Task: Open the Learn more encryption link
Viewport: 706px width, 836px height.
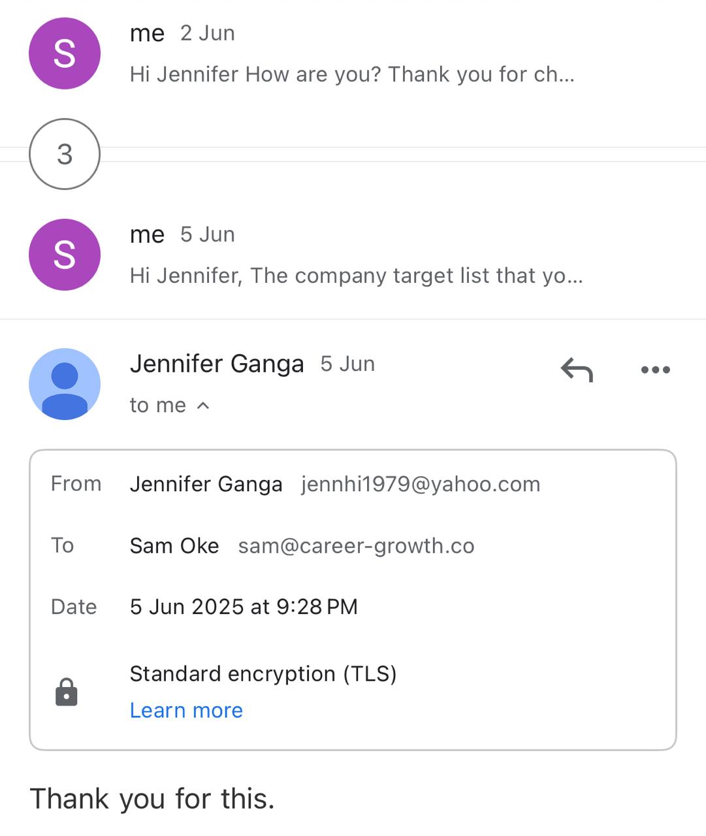Action: click(x=186, y=711)
